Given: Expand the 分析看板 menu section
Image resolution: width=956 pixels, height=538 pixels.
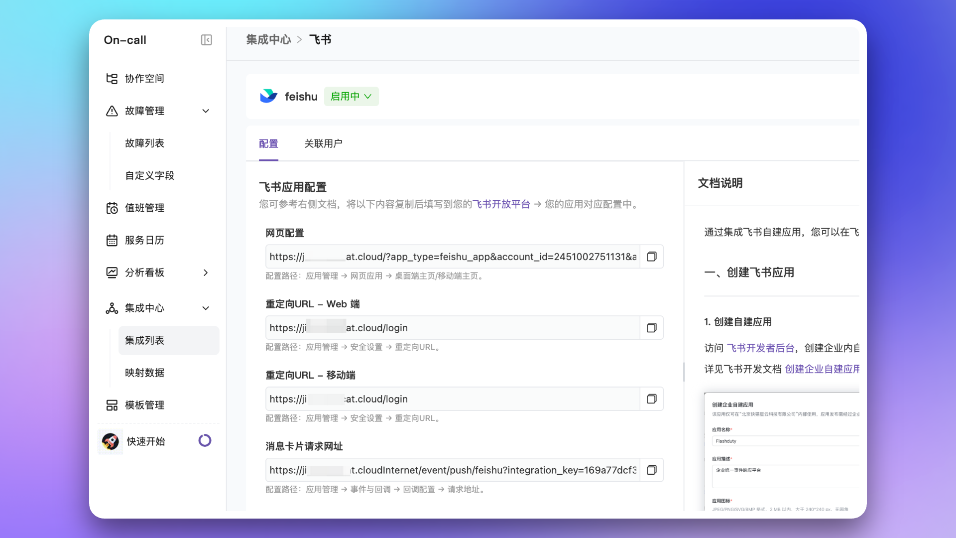Looking at the screenshot, I should pos(206,272).
